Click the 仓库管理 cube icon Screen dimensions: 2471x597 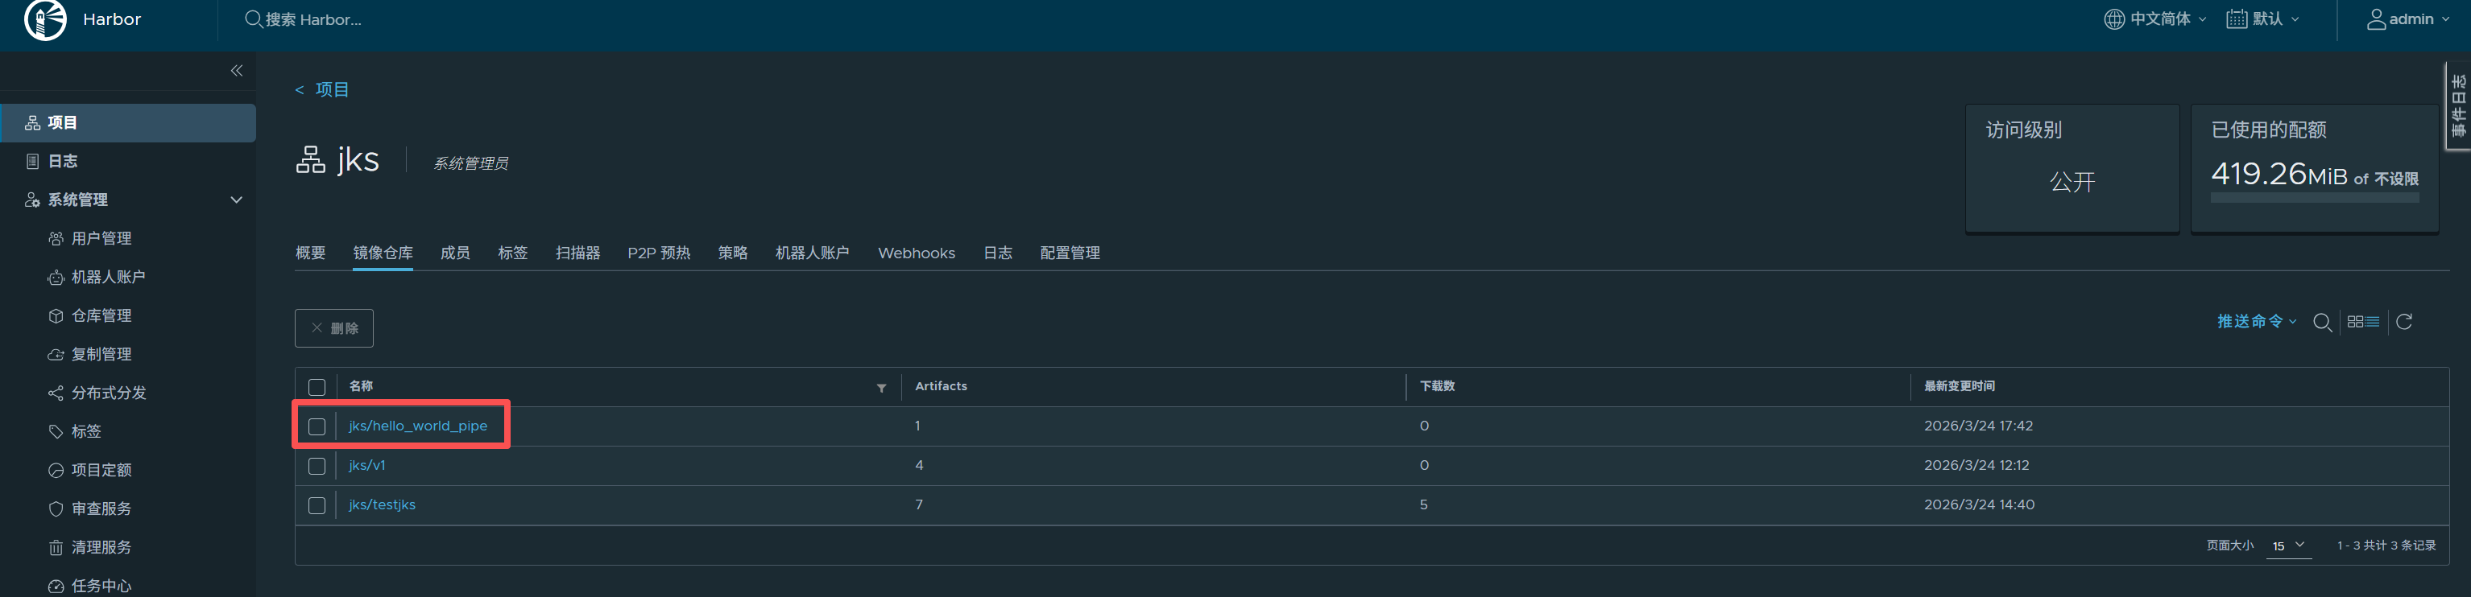click(56, 315)
